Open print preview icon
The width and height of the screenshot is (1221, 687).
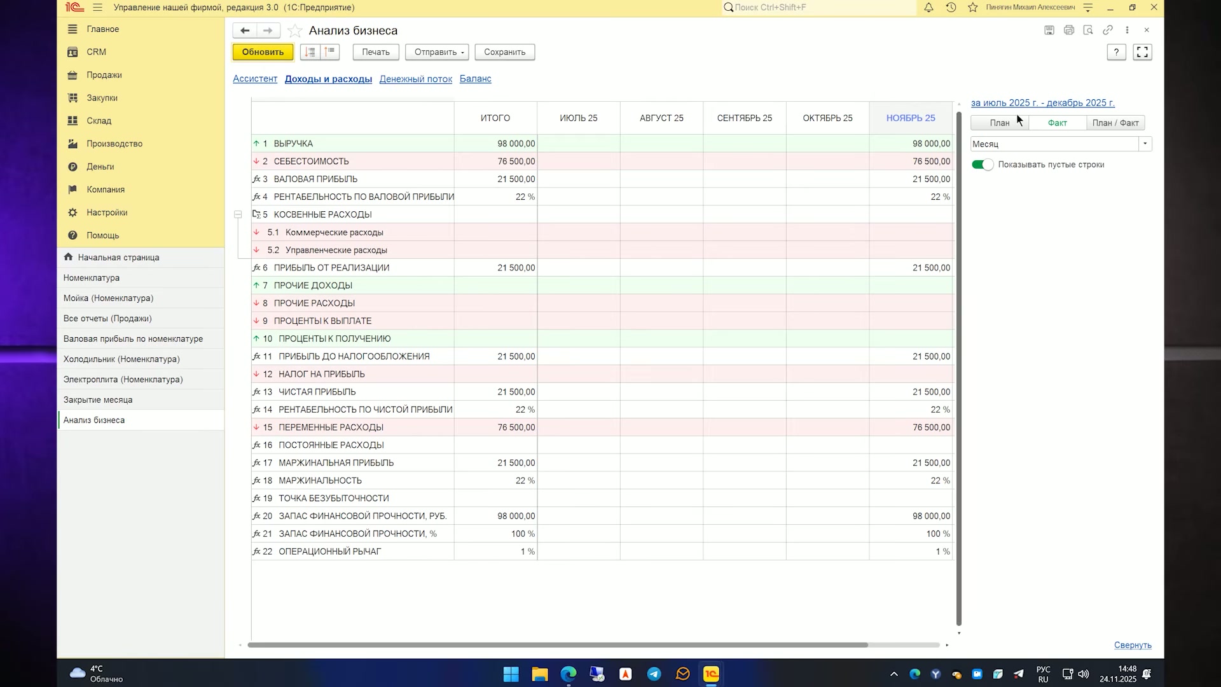point(1088,30)
